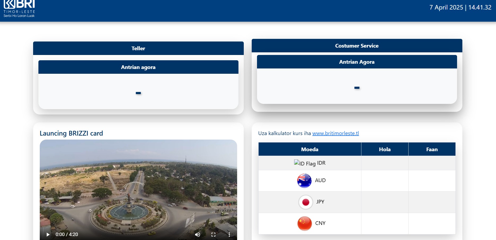This screenshot has height=240, width=496.
Task: Open the video more-options menu
Action: point(229,234)
